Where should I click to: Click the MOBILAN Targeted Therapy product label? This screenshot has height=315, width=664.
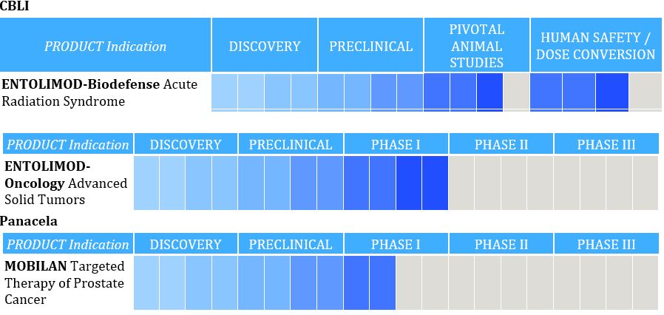64,282
